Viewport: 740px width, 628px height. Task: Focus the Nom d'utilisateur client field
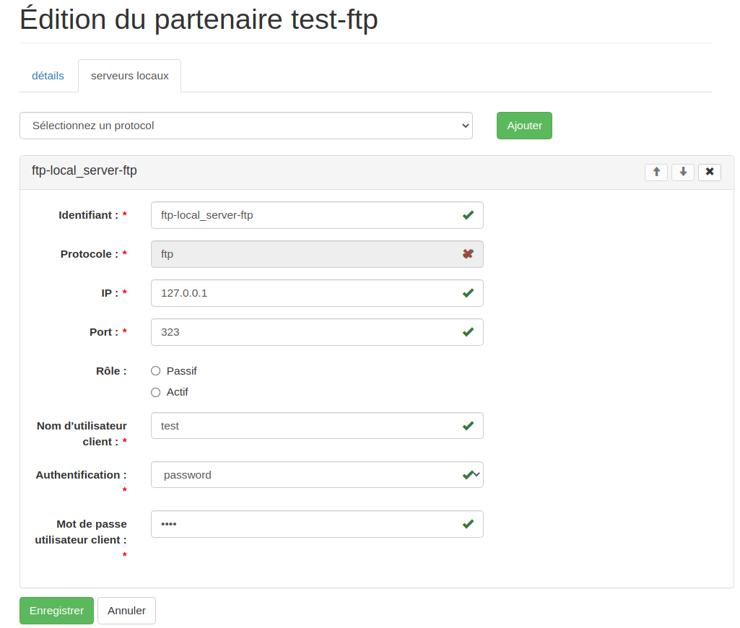coord(317,426)
